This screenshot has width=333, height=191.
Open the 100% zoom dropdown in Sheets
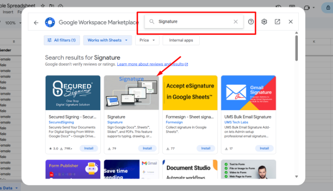(x=13, y=23)
